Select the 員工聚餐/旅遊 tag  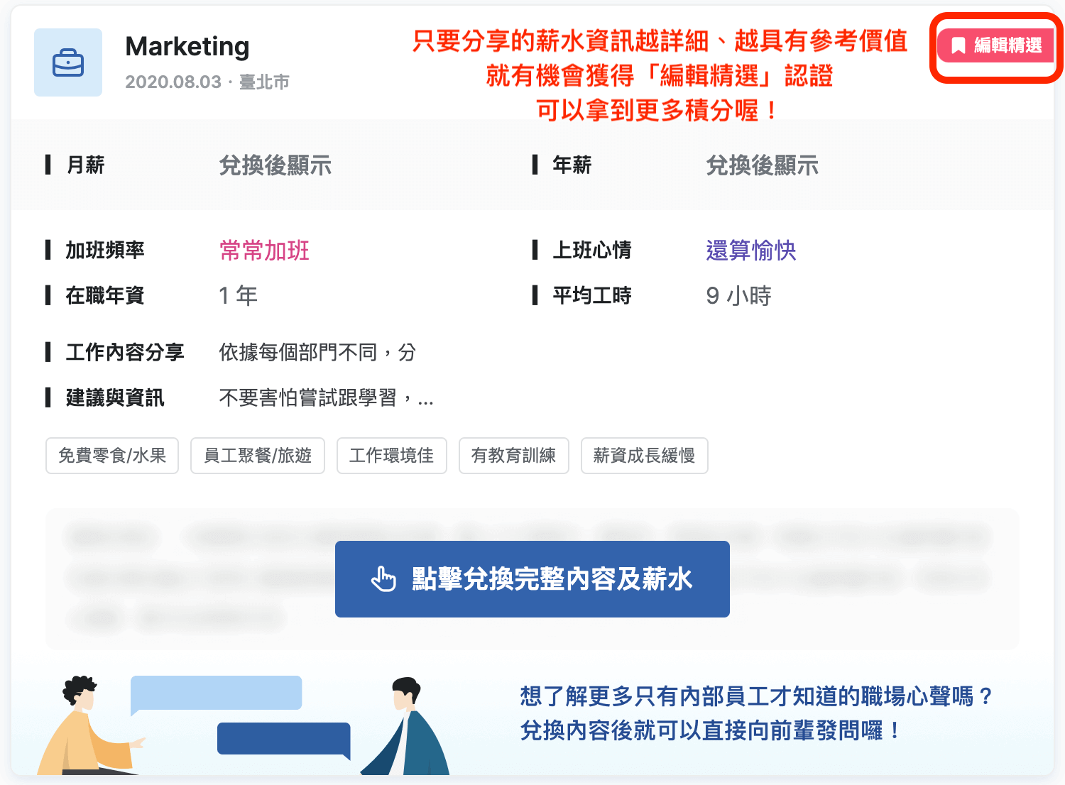tap(258, 456)
